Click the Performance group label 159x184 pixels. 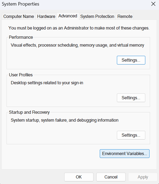tap(21, 37)
